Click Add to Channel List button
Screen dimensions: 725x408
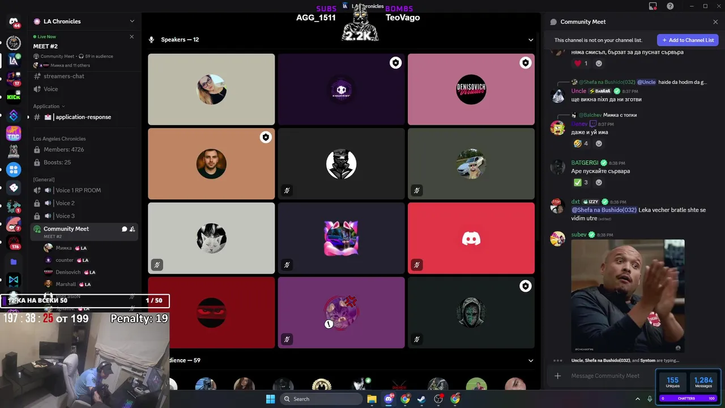688,40
